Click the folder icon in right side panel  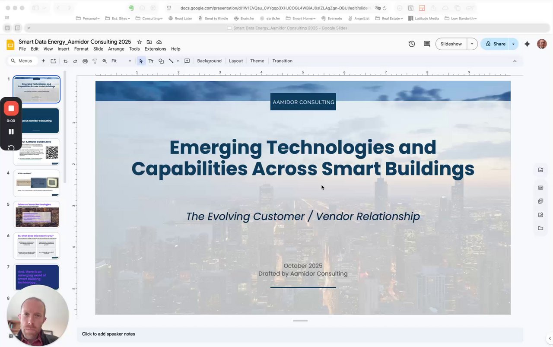click(540, 228)
